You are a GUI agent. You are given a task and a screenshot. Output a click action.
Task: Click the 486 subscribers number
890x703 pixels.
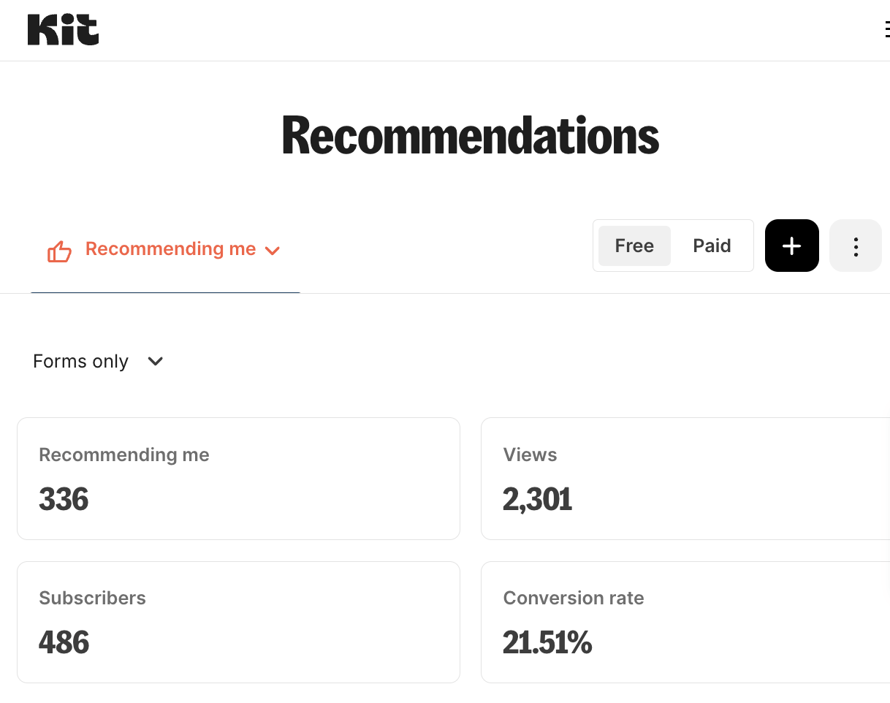[64, 643]
